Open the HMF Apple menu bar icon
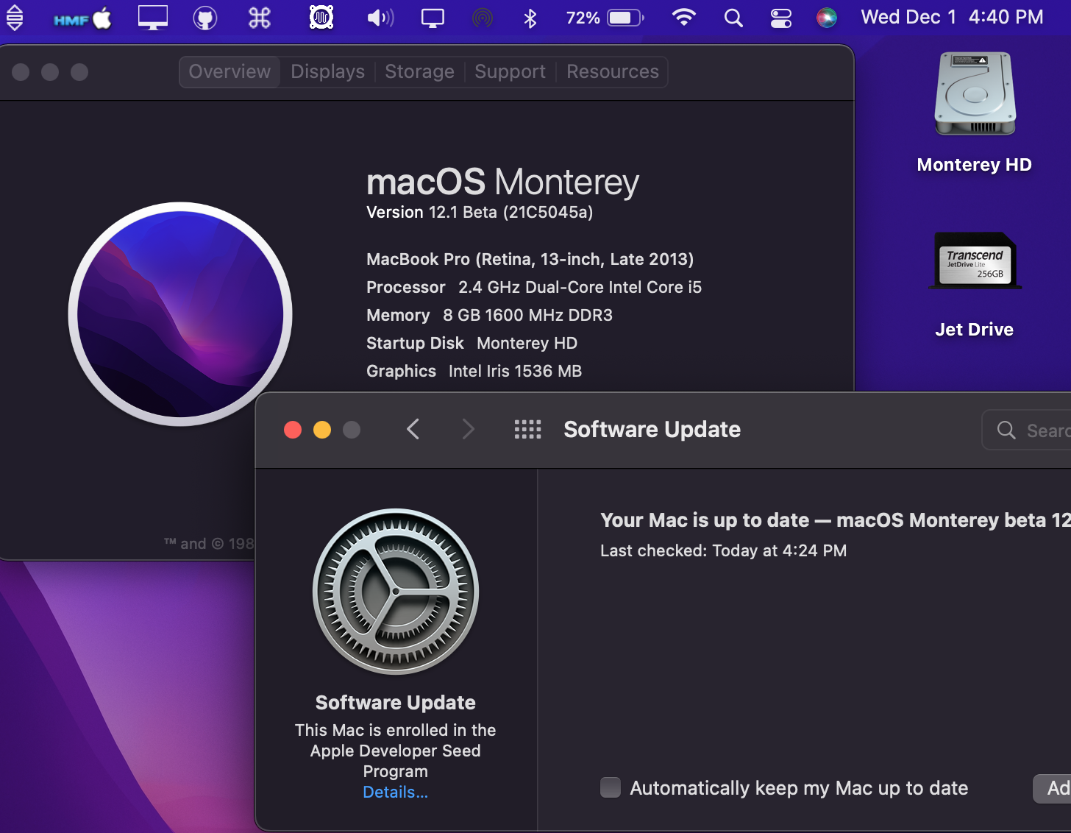 82,18
